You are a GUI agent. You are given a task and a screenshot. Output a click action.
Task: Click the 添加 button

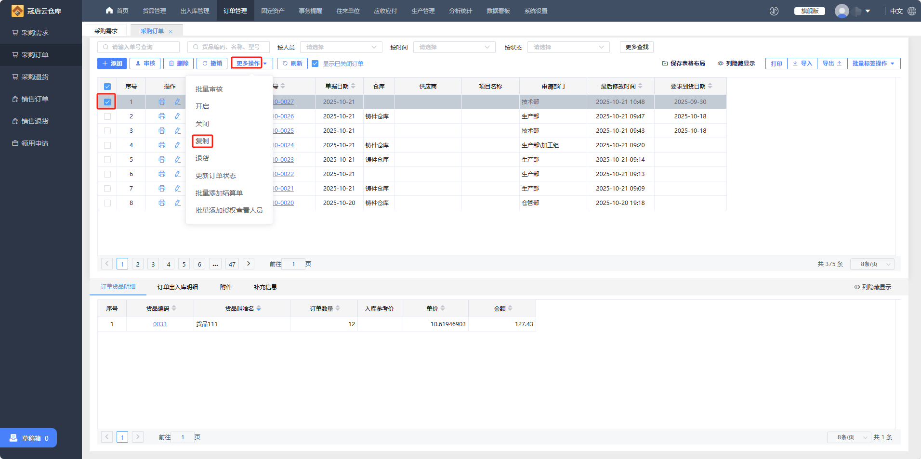click(112, 64)
